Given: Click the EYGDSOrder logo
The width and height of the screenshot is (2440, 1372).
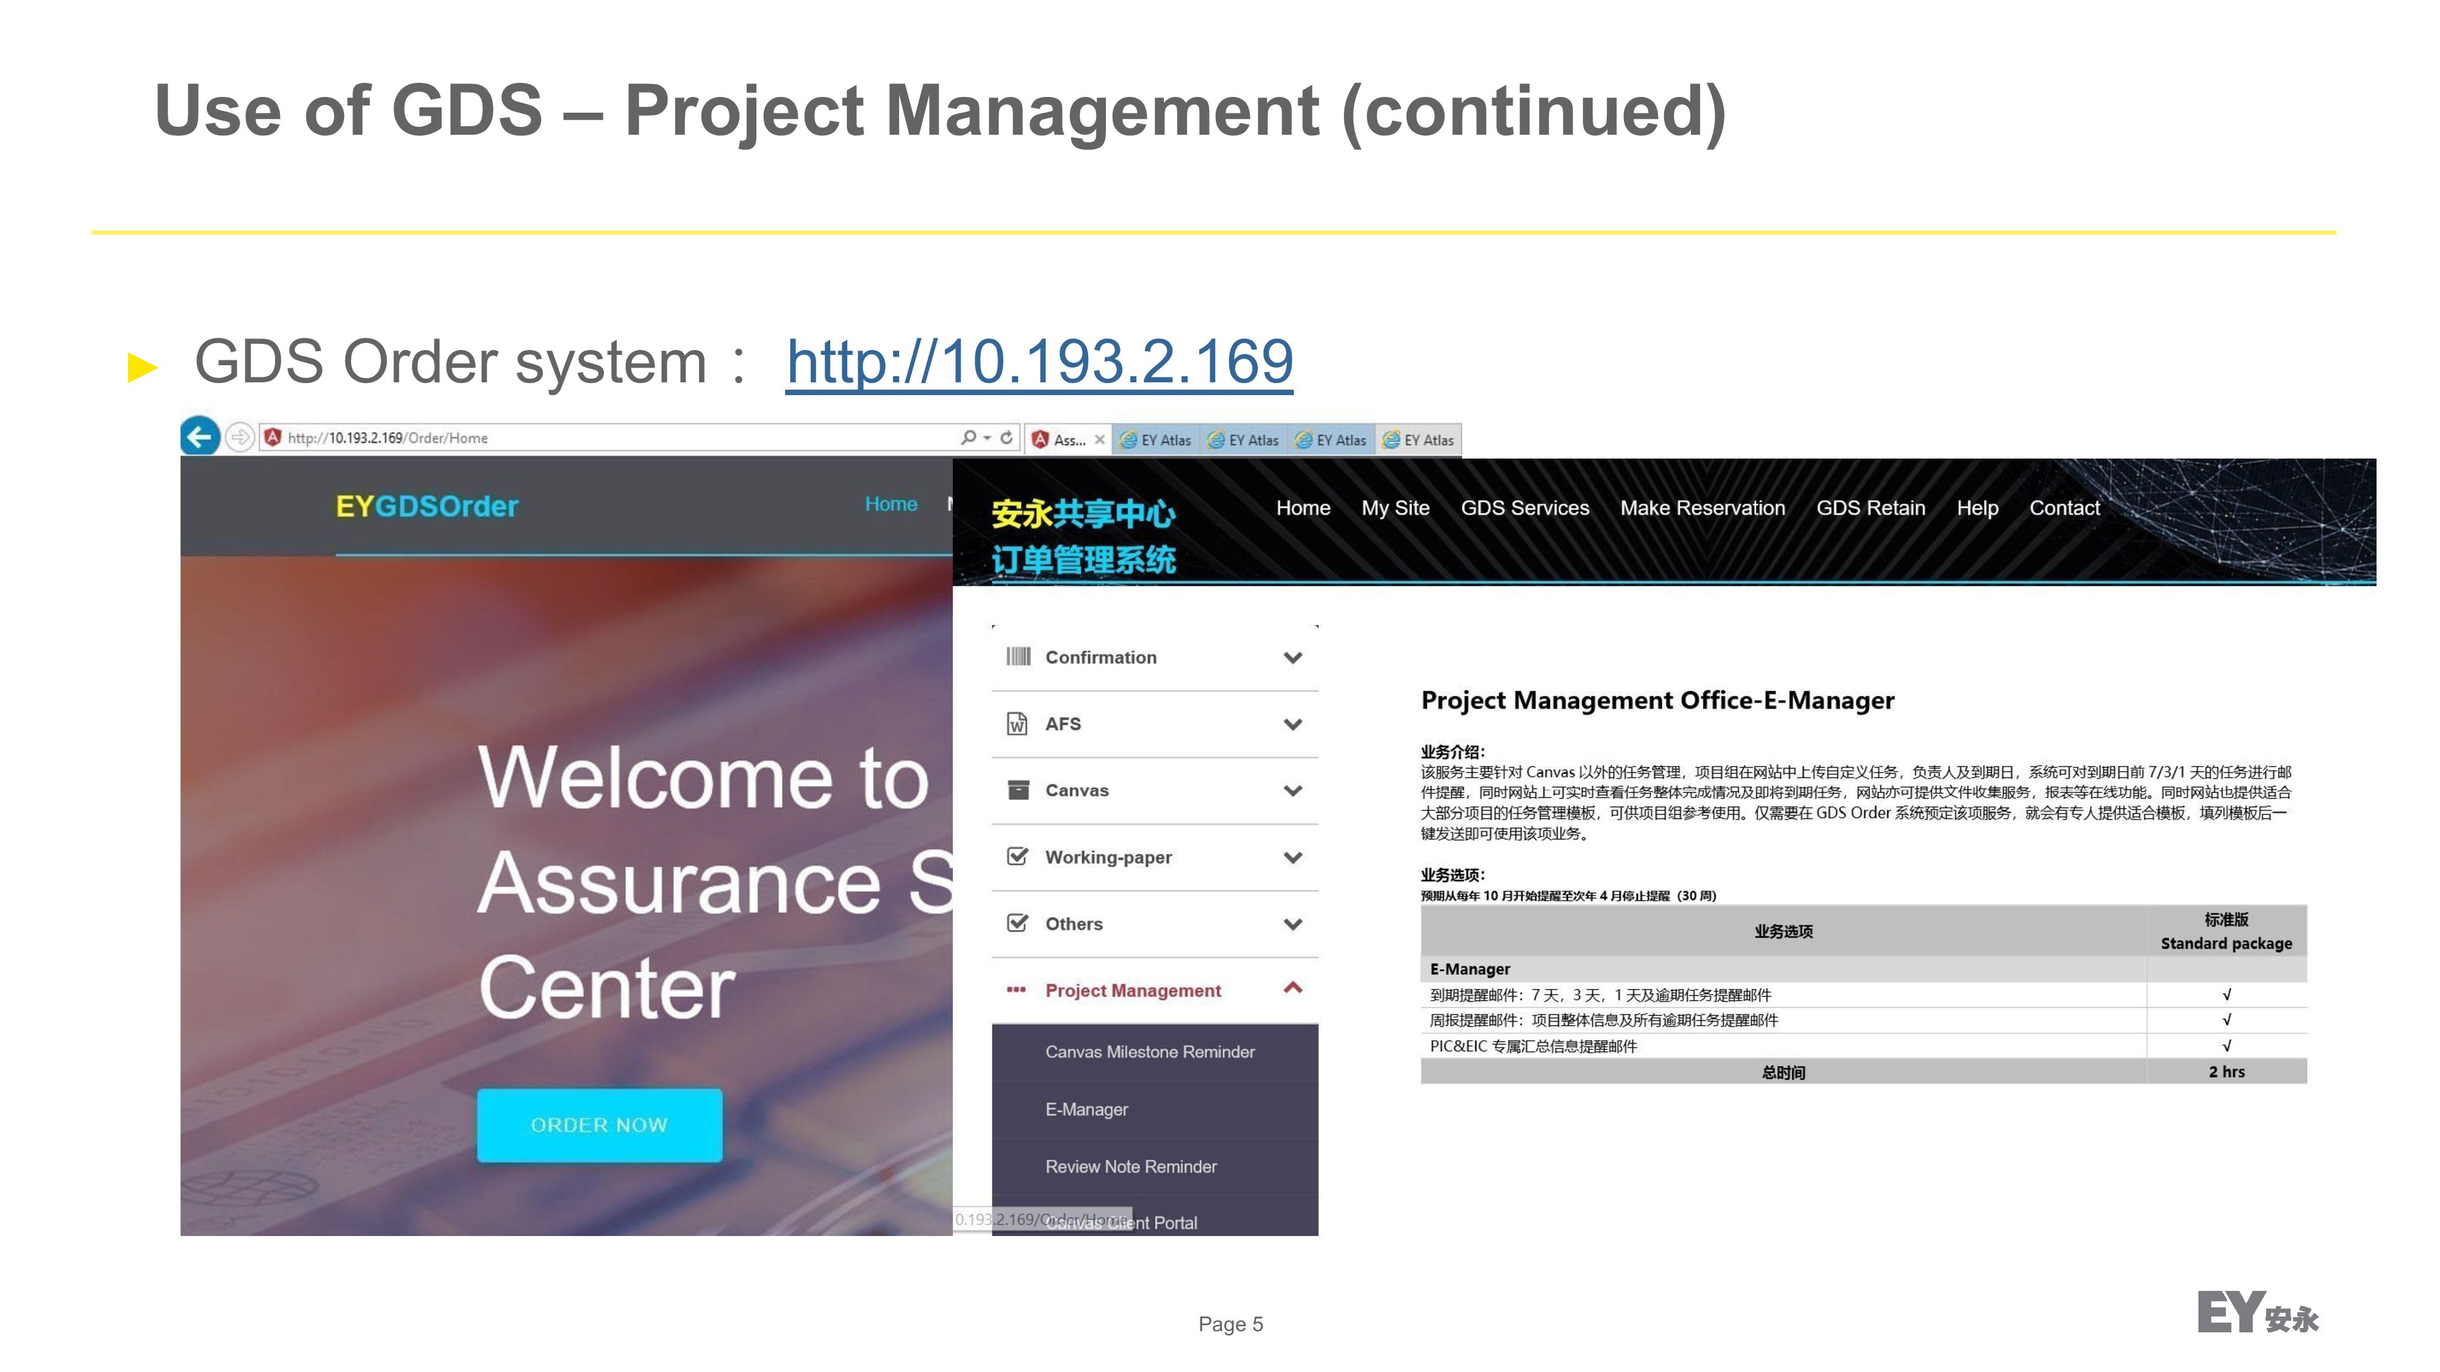Looking at the screenshot, I should 426,507.
